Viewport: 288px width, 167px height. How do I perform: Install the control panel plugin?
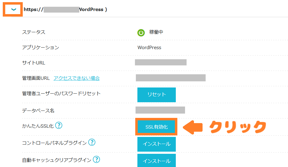(156, 144)
